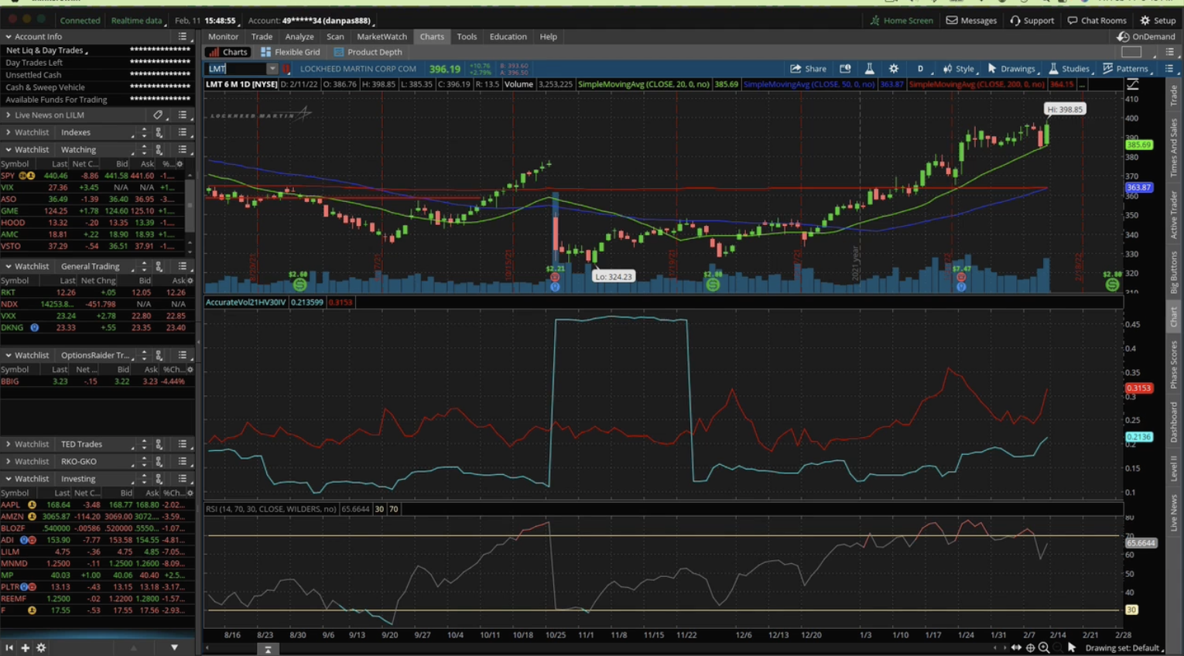Viewport: 1184px width, 656px height.
Task: Click the horizontal expand arrows icon below chart
Action: [1016, 647]
